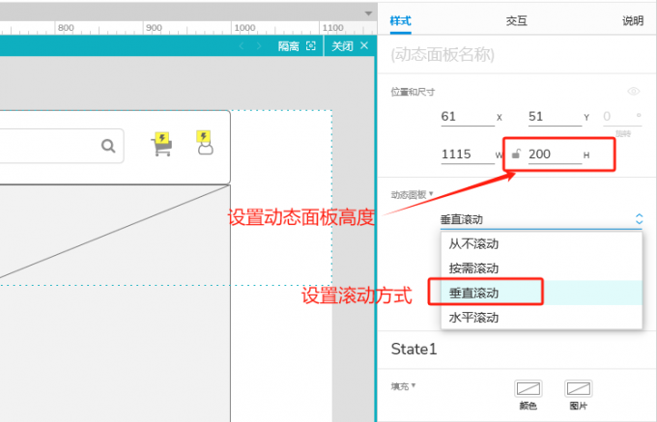
Task: Open the 交互 tab
Action: [516, 21]
